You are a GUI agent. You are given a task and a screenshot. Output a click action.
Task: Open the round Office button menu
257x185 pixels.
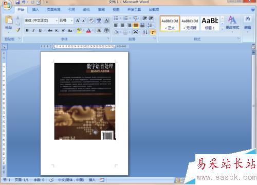point(7,5)
